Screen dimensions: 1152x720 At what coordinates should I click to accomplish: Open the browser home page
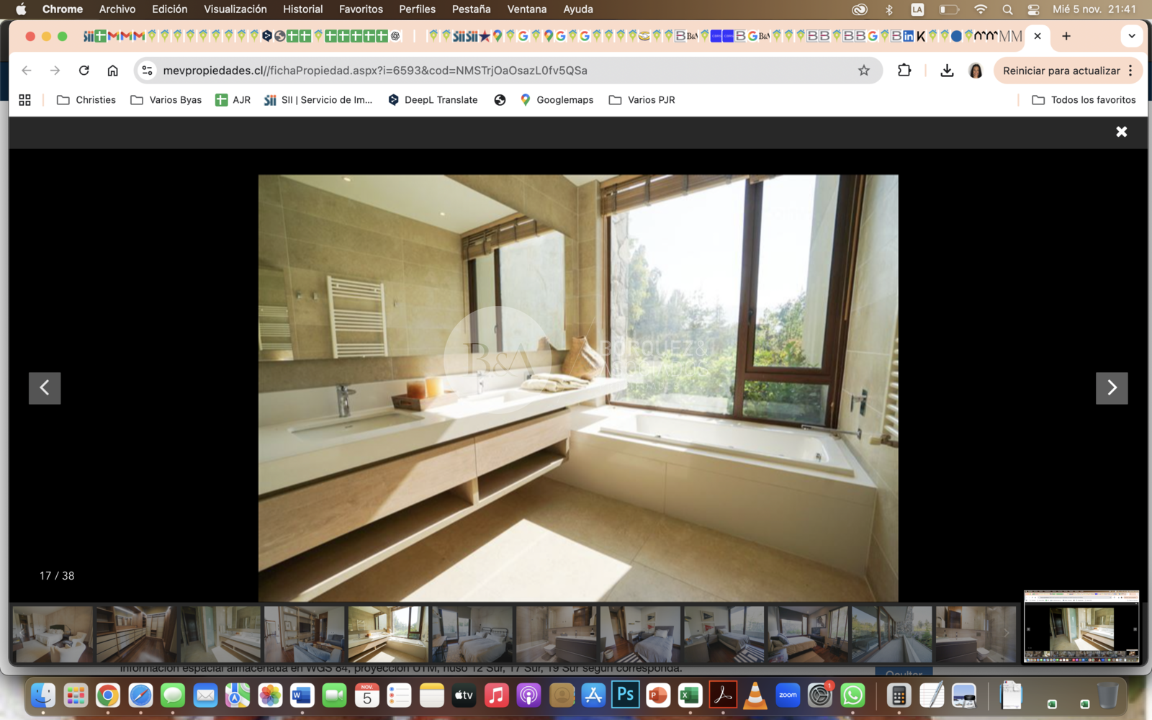coord(113,71)
